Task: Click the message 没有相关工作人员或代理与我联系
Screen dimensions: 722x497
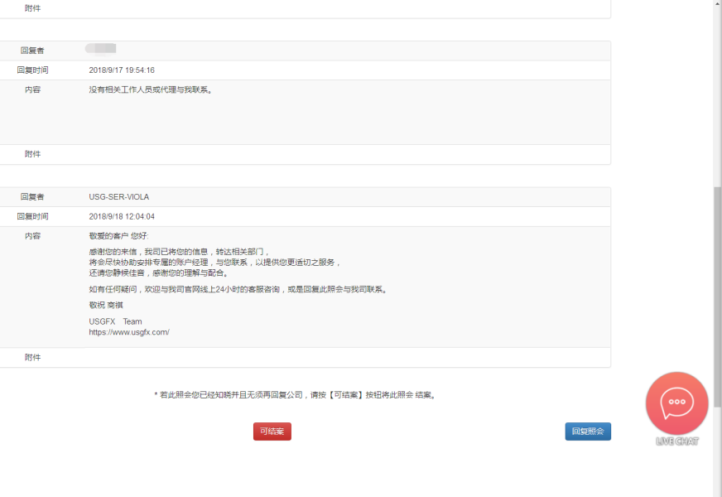Action: [151, 90]
